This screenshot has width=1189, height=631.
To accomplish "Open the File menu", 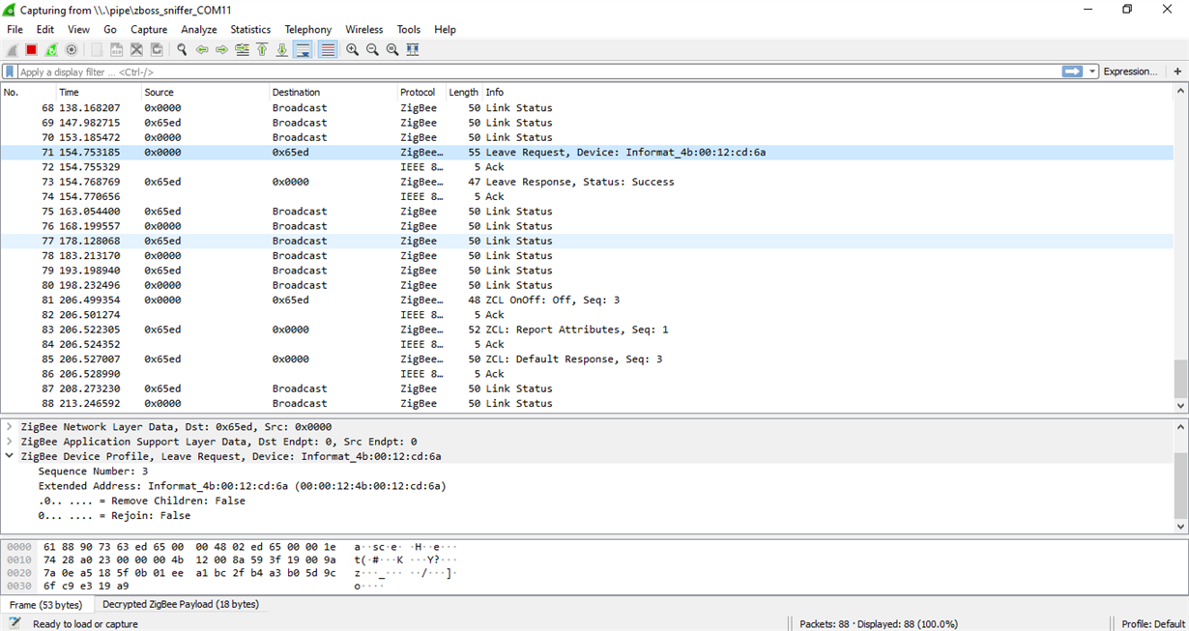I will click(x=14, y=29).
